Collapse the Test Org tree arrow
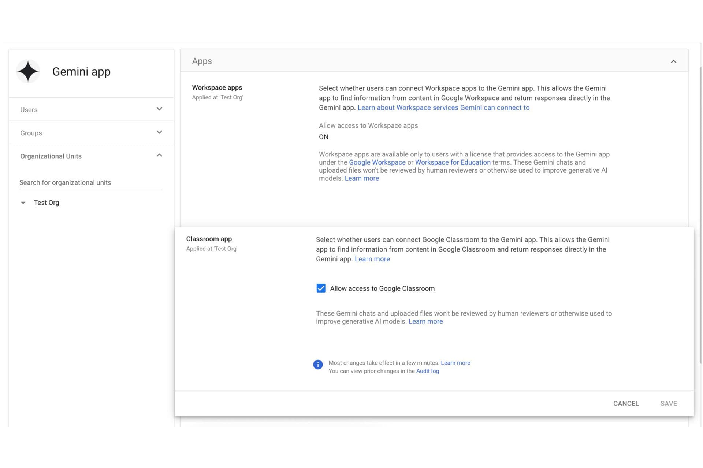The width and height of the screenshot is (703, 468). click(23, 203)
